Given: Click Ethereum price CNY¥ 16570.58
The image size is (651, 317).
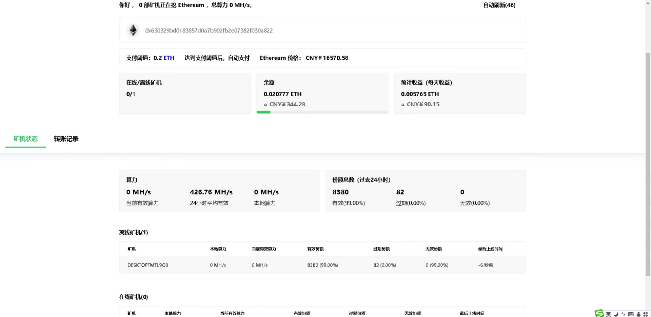Looking at the screenshot, I should [x=327, y=58].
